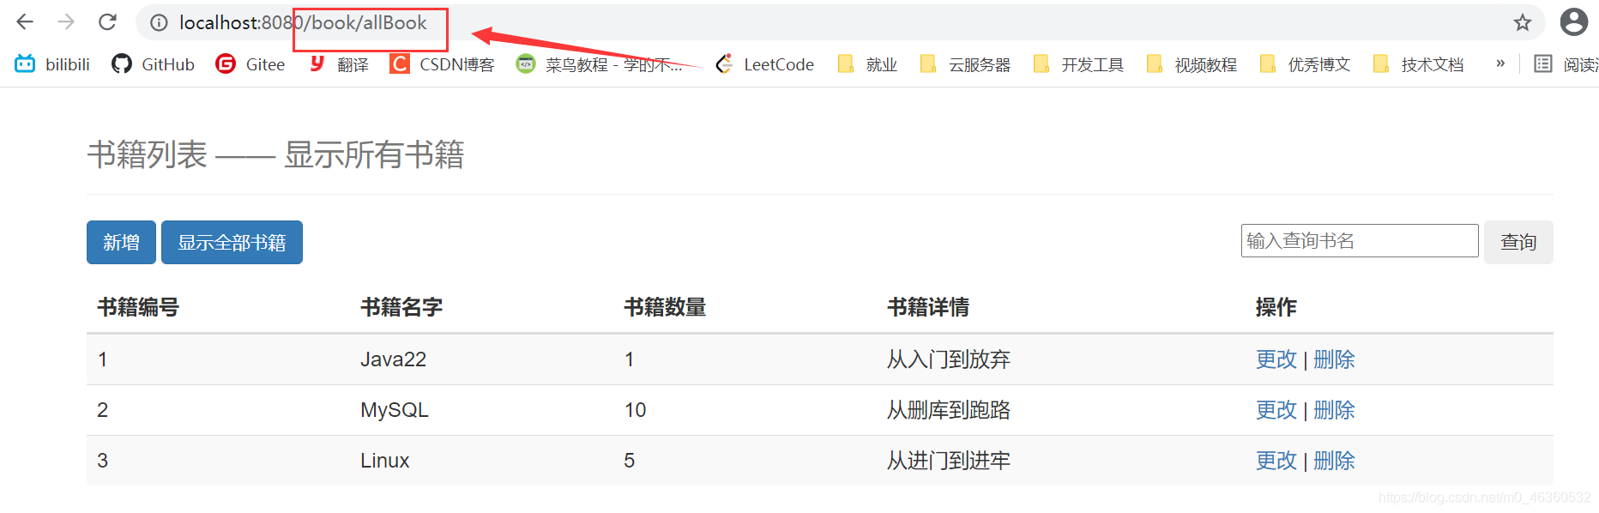This screenshot has height=513, width=1599.
Task: Select the Java22 book name cell
Action: pos(393,359)
